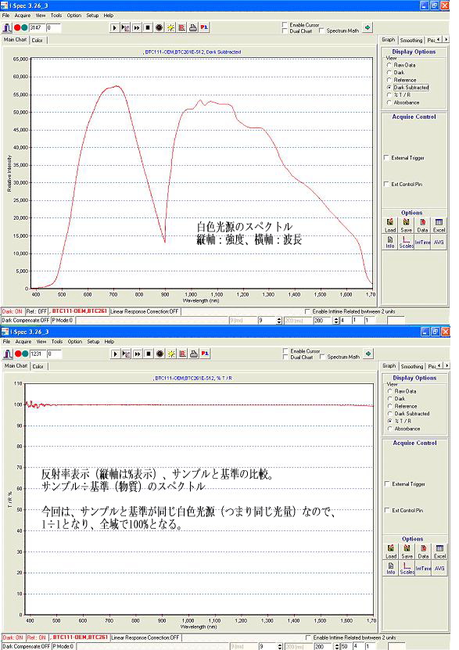
Task: Click the stop acquisition icon in upper toolbar
Action: (148, 28)
